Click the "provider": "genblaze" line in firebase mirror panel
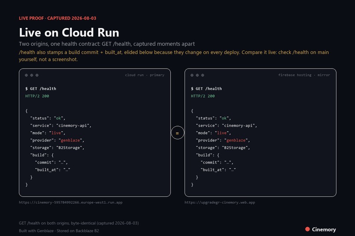The image size is (355, 236). point(223,140)
